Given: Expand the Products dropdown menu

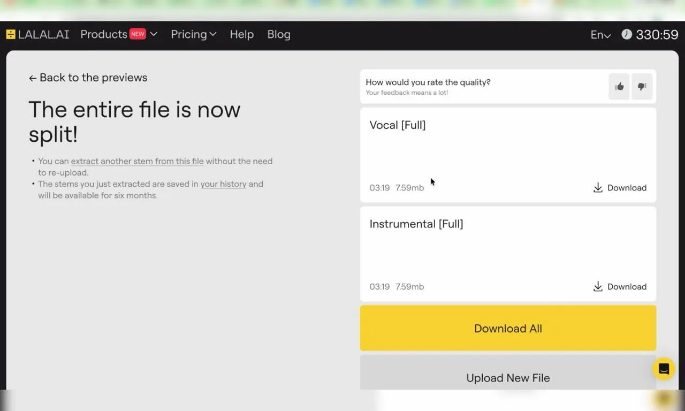Looking at the screenshot, I should coord(119,34).
